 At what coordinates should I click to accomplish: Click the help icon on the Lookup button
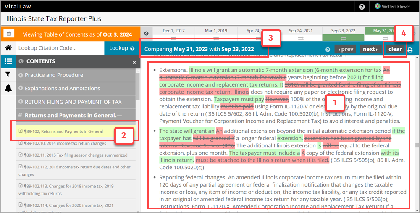tap(132, 48)
